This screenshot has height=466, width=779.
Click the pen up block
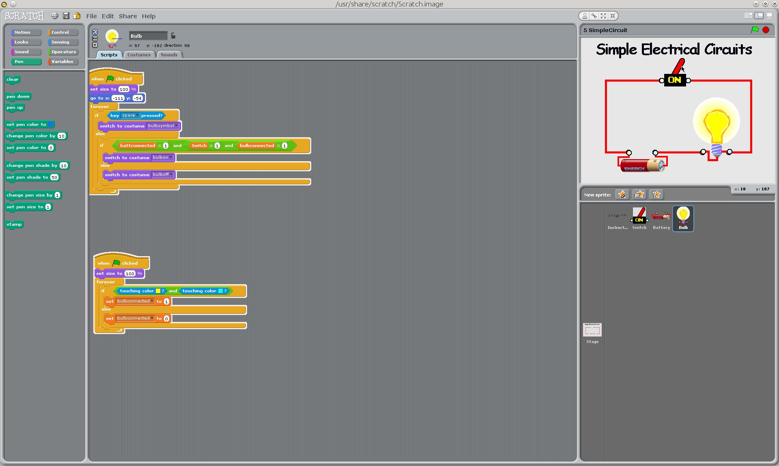15,108
